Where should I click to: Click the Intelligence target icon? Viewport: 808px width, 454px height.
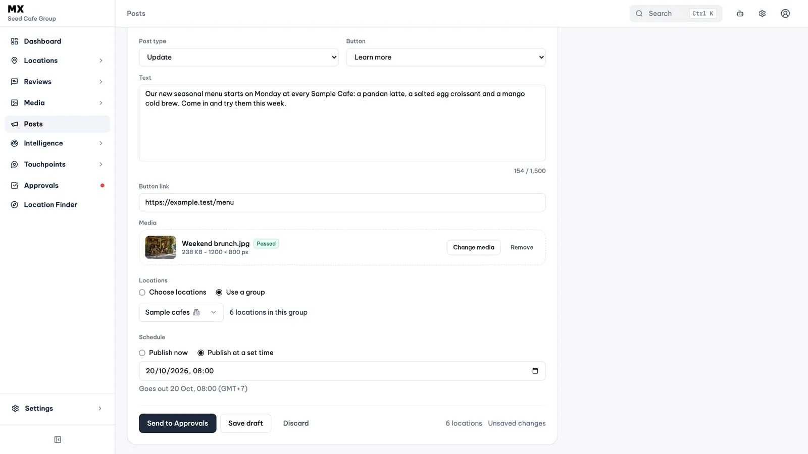(15, 143)
